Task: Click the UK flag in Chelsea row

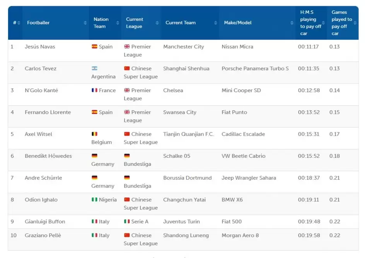Action: (x=127, y=90)
